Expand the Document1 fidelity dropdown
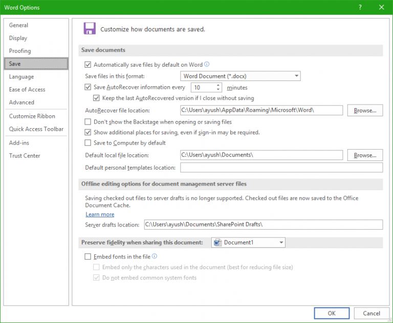 (281, 243)
